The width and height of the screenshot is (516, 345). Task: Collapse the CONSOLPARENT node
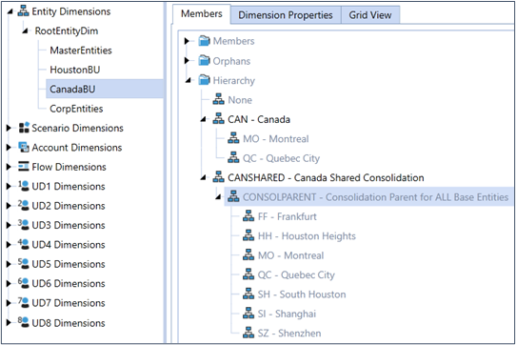click(x=219, y=197)
